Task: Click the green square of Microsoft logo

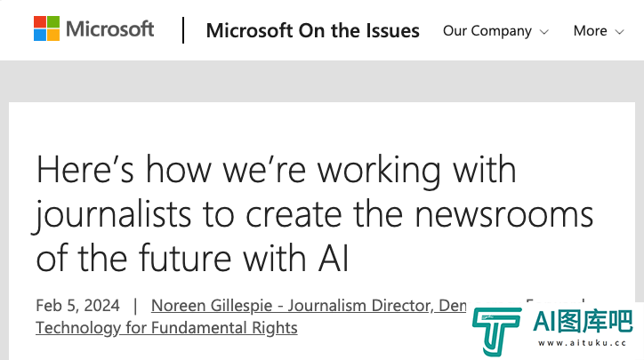Action: 53,22
